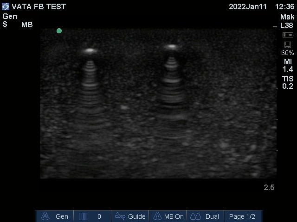Click the dynamic range bars icon
The height and width of the screenshot is (222, 297).
click(83, 216)
